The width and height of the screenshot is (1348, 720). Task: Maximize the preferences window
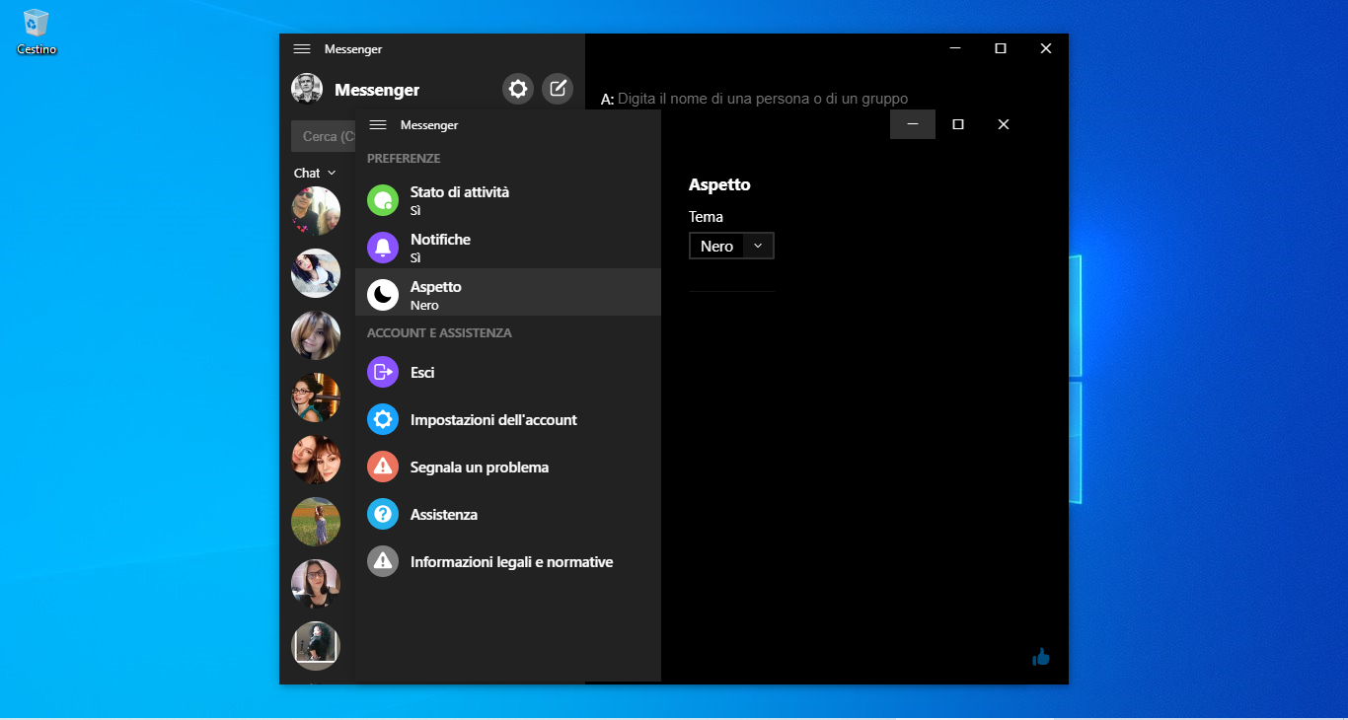coord(958,124)
